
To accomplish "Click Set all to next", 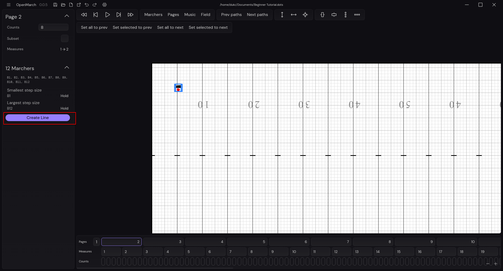I will [x=170, y=27].
